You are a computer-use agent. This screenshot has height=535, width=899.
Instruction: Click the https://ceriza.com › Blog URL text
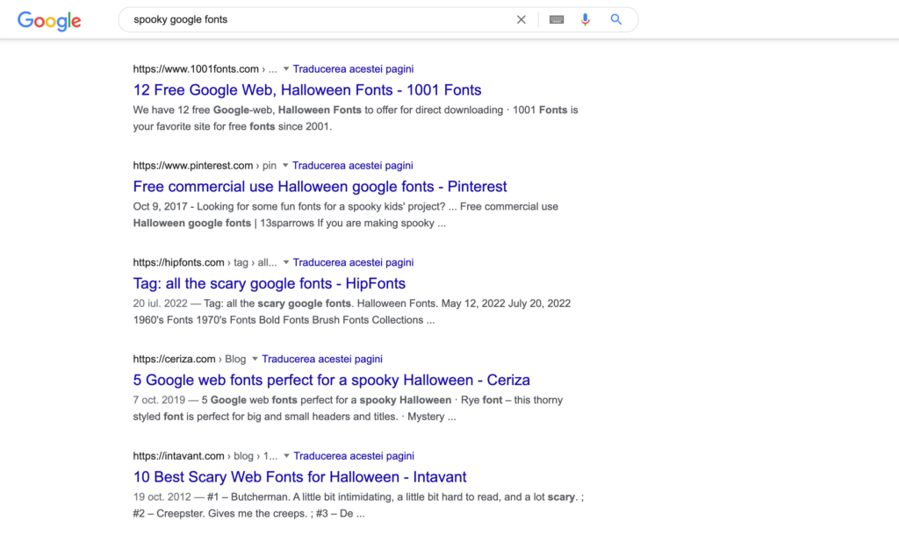190,359
